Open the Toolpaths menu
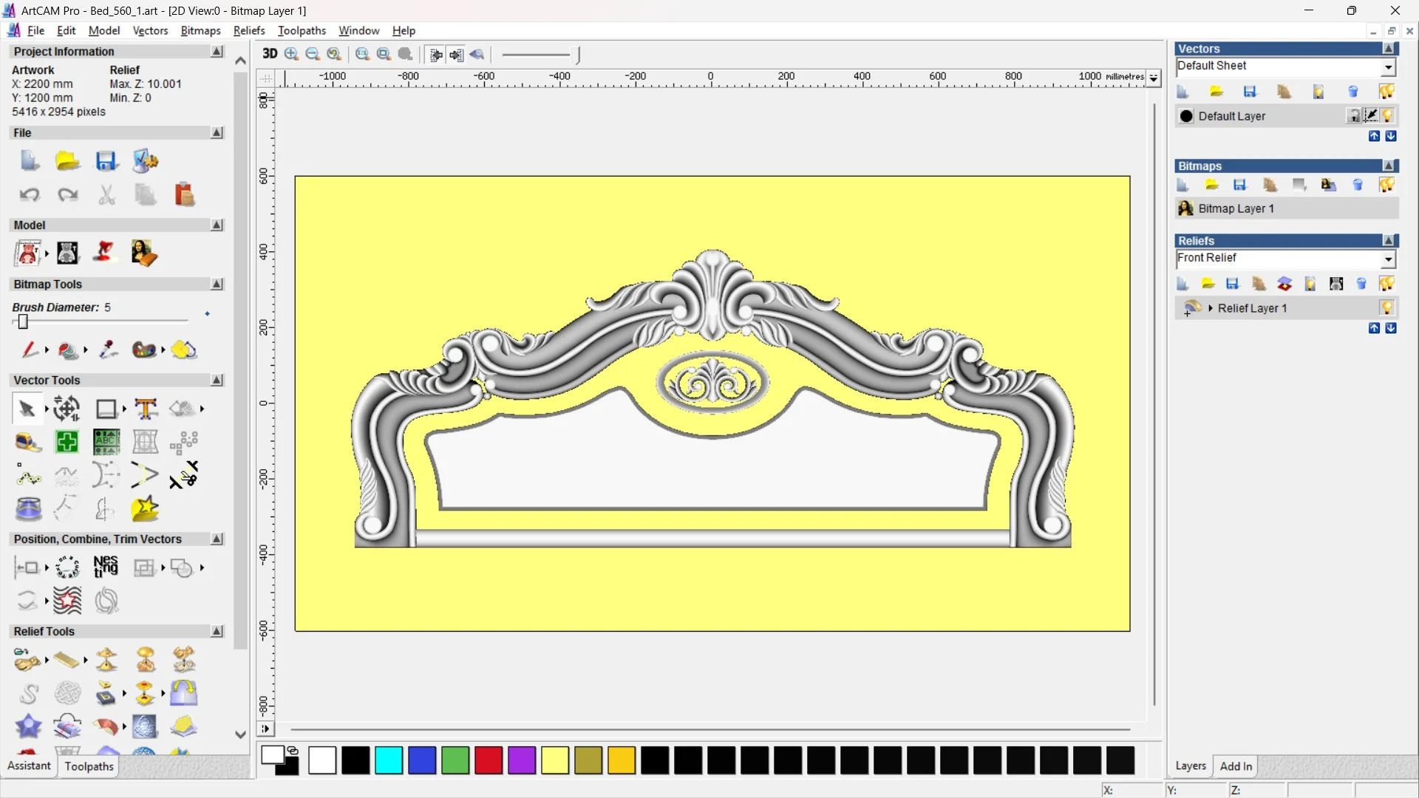The width and height of the screenshot is (1419, 798). pos(302,30)
